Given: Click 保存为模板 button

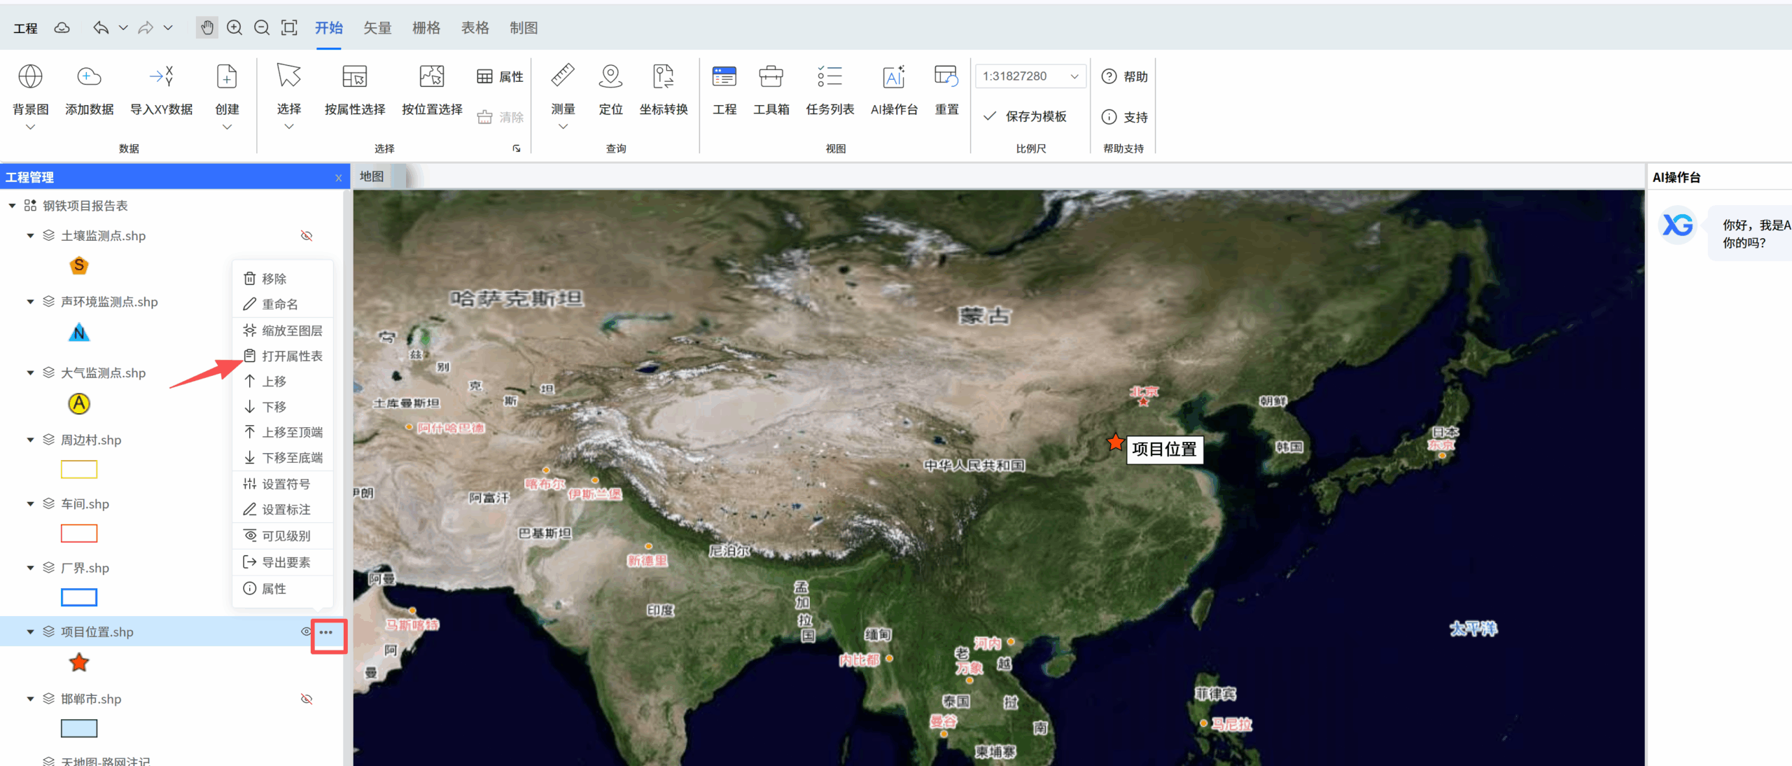Looking at the screenshot, I should (1035, 117).
